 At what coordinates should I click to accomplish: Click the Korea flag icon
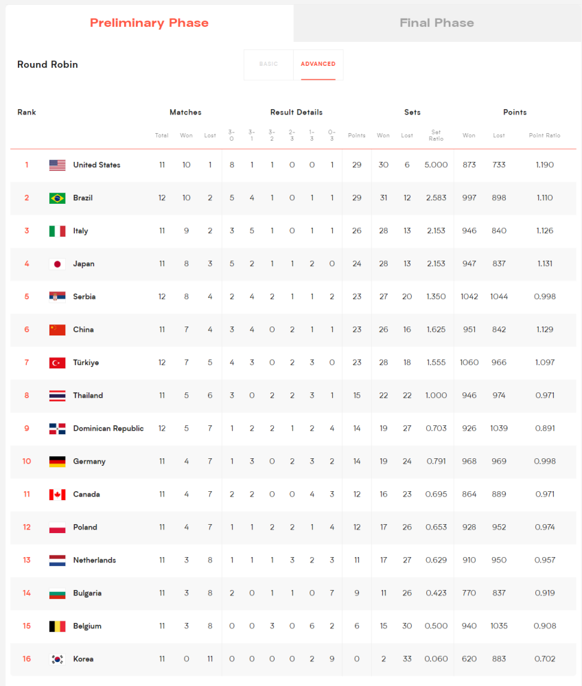[x=58, y=659]
